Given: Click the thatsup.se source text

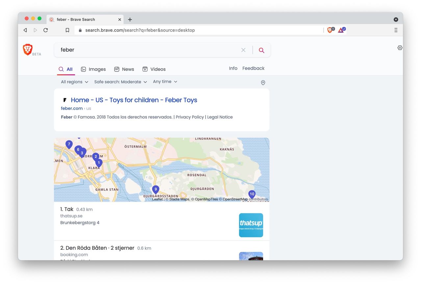Looking at the screenshot, I should tap(71, 216).
